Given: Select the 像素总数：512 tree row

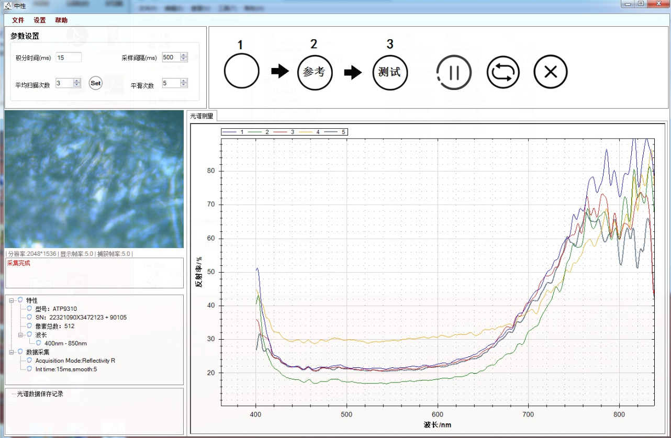Looking at the screenshot, I should pyautogui.click(x=54, y=326).
